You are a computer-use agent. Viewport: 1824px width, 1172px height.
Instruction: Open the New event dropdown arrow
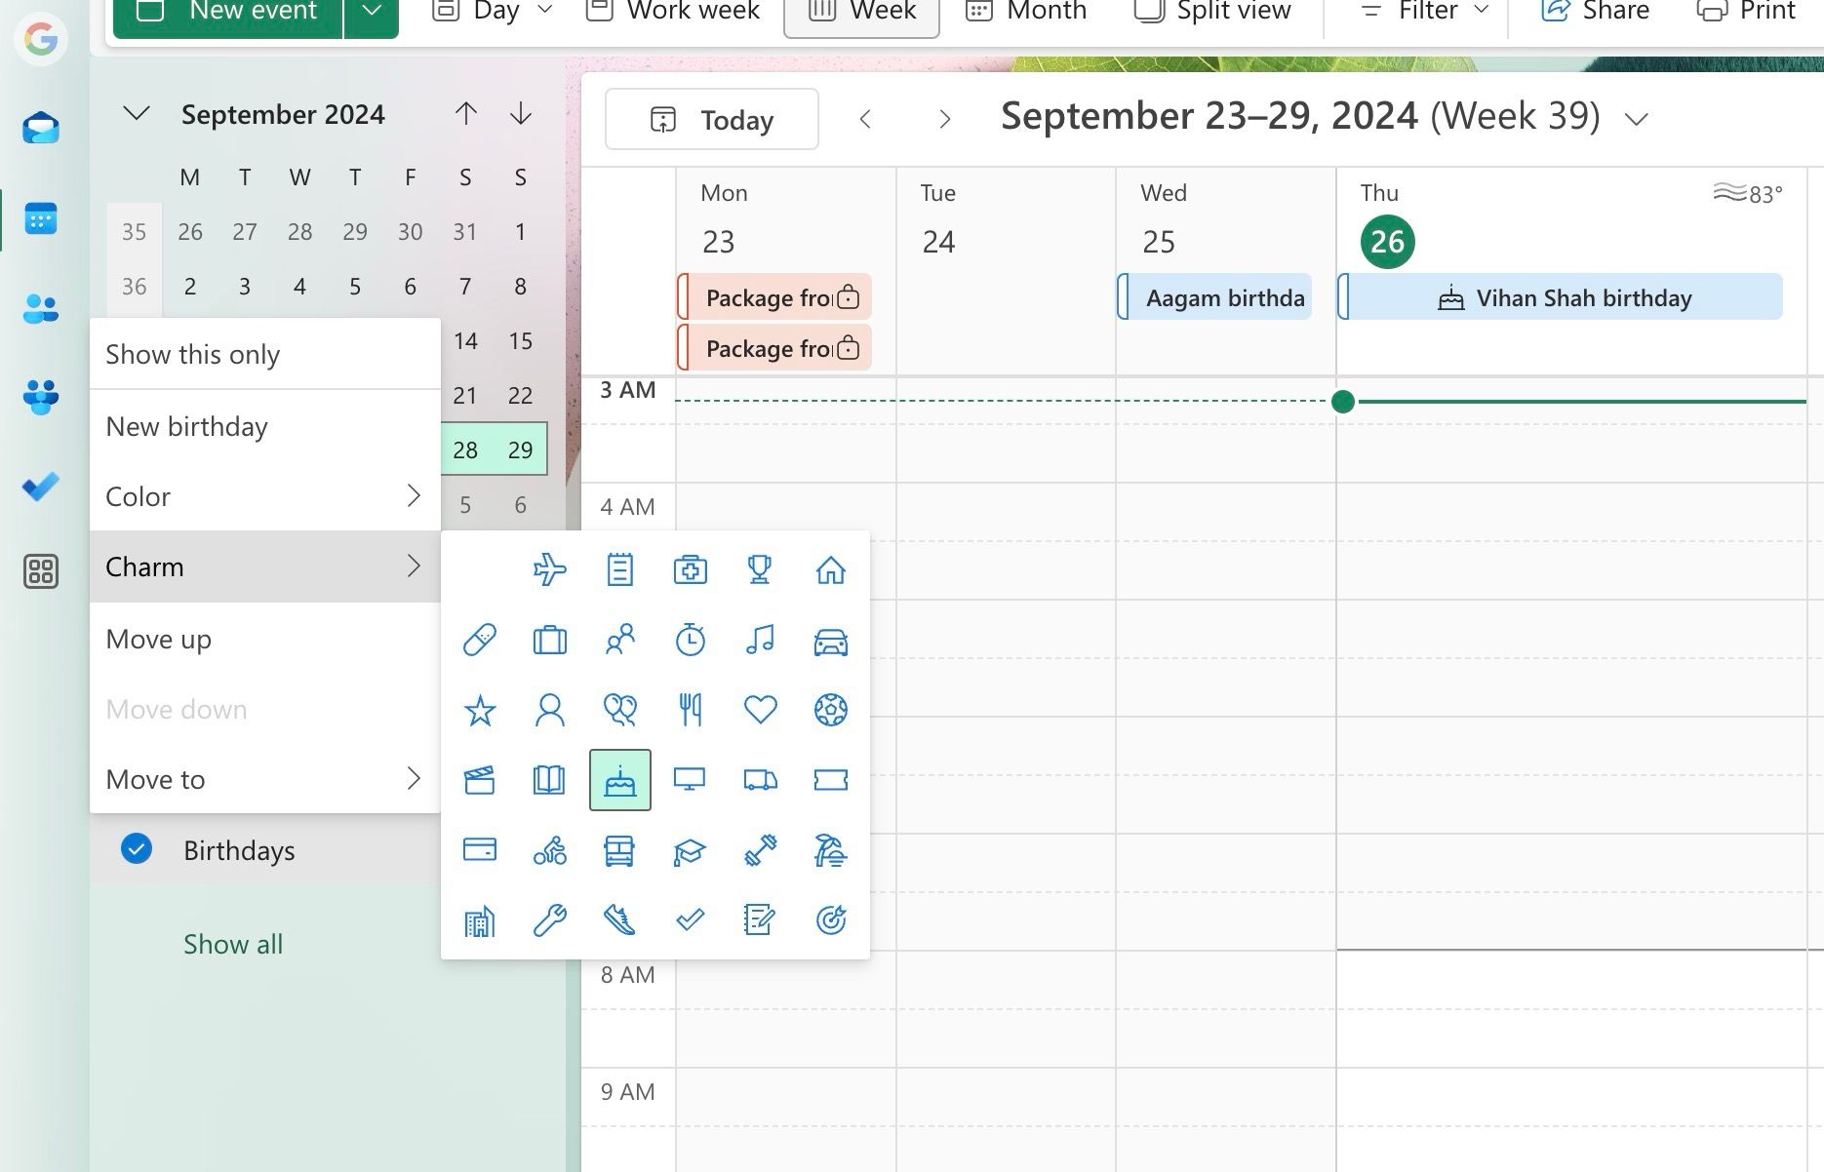point(372,12)
